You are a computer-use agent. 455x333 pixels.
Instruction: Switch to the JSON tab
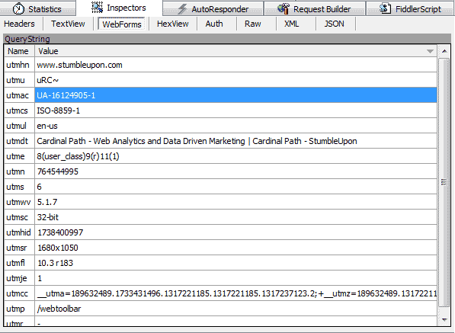(x=335, y=24)
